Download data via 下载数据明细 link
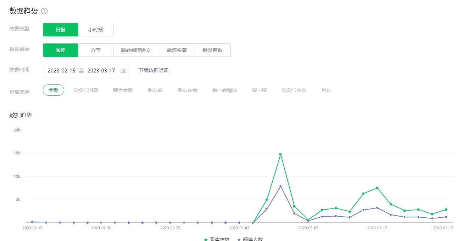Viewport: 468px width, 241px height. 154,70
